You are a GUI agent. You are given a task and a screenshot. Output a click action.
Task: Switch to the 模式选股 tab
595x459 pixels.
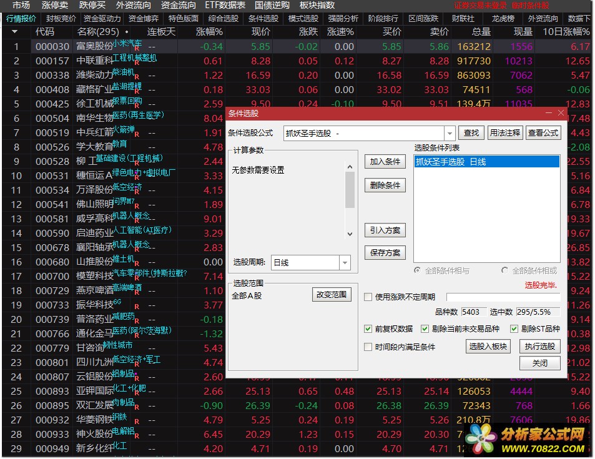(x=303, y=19)
